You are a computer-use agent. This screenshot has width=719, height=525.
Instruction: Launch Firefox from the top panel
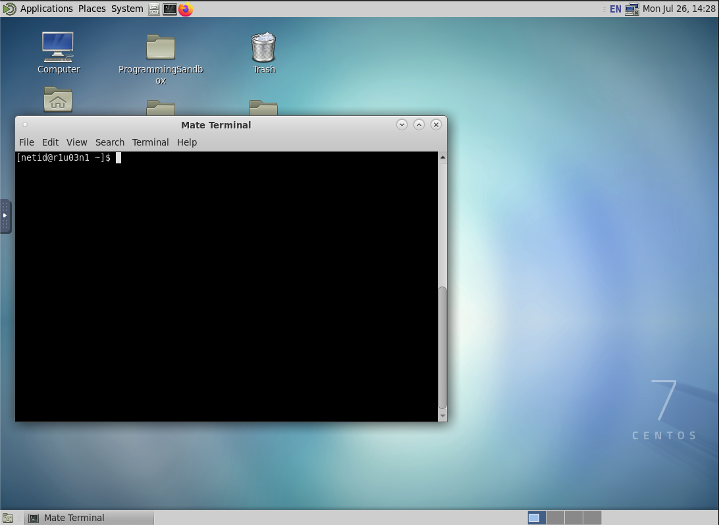pos(186,9)
